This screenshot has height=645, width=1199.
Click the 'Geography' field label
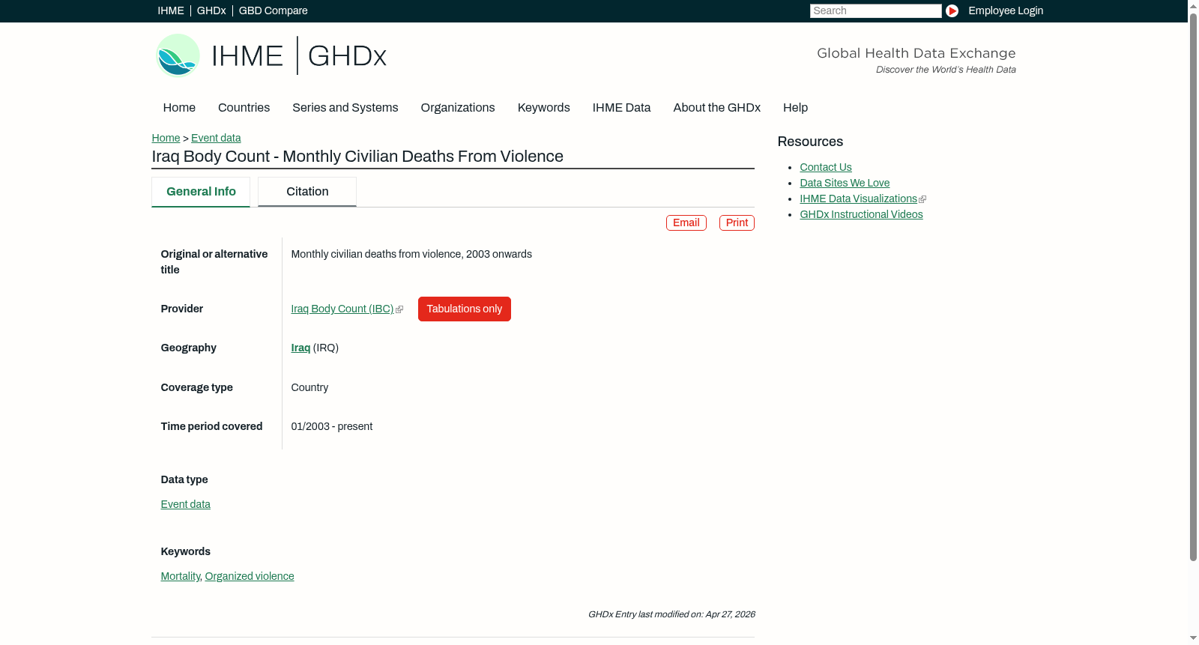(189, 348)
